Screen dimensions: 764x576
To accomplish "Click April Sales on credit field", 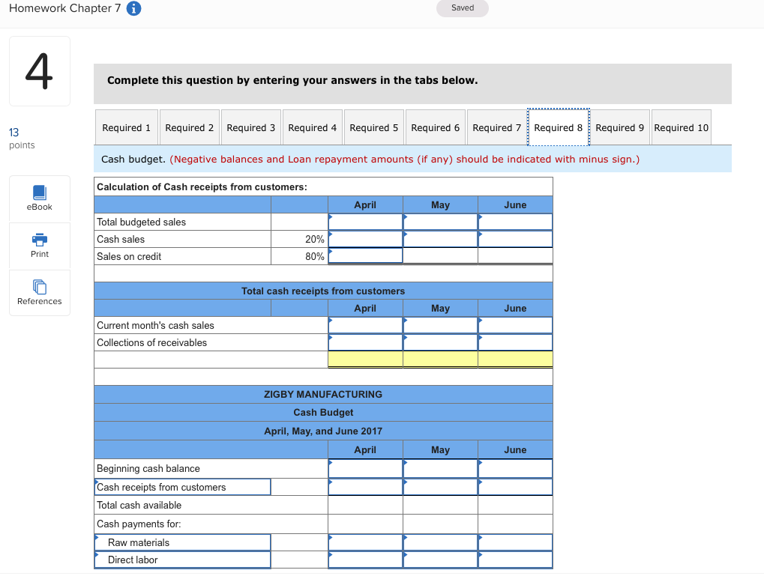I will [365, 256].
